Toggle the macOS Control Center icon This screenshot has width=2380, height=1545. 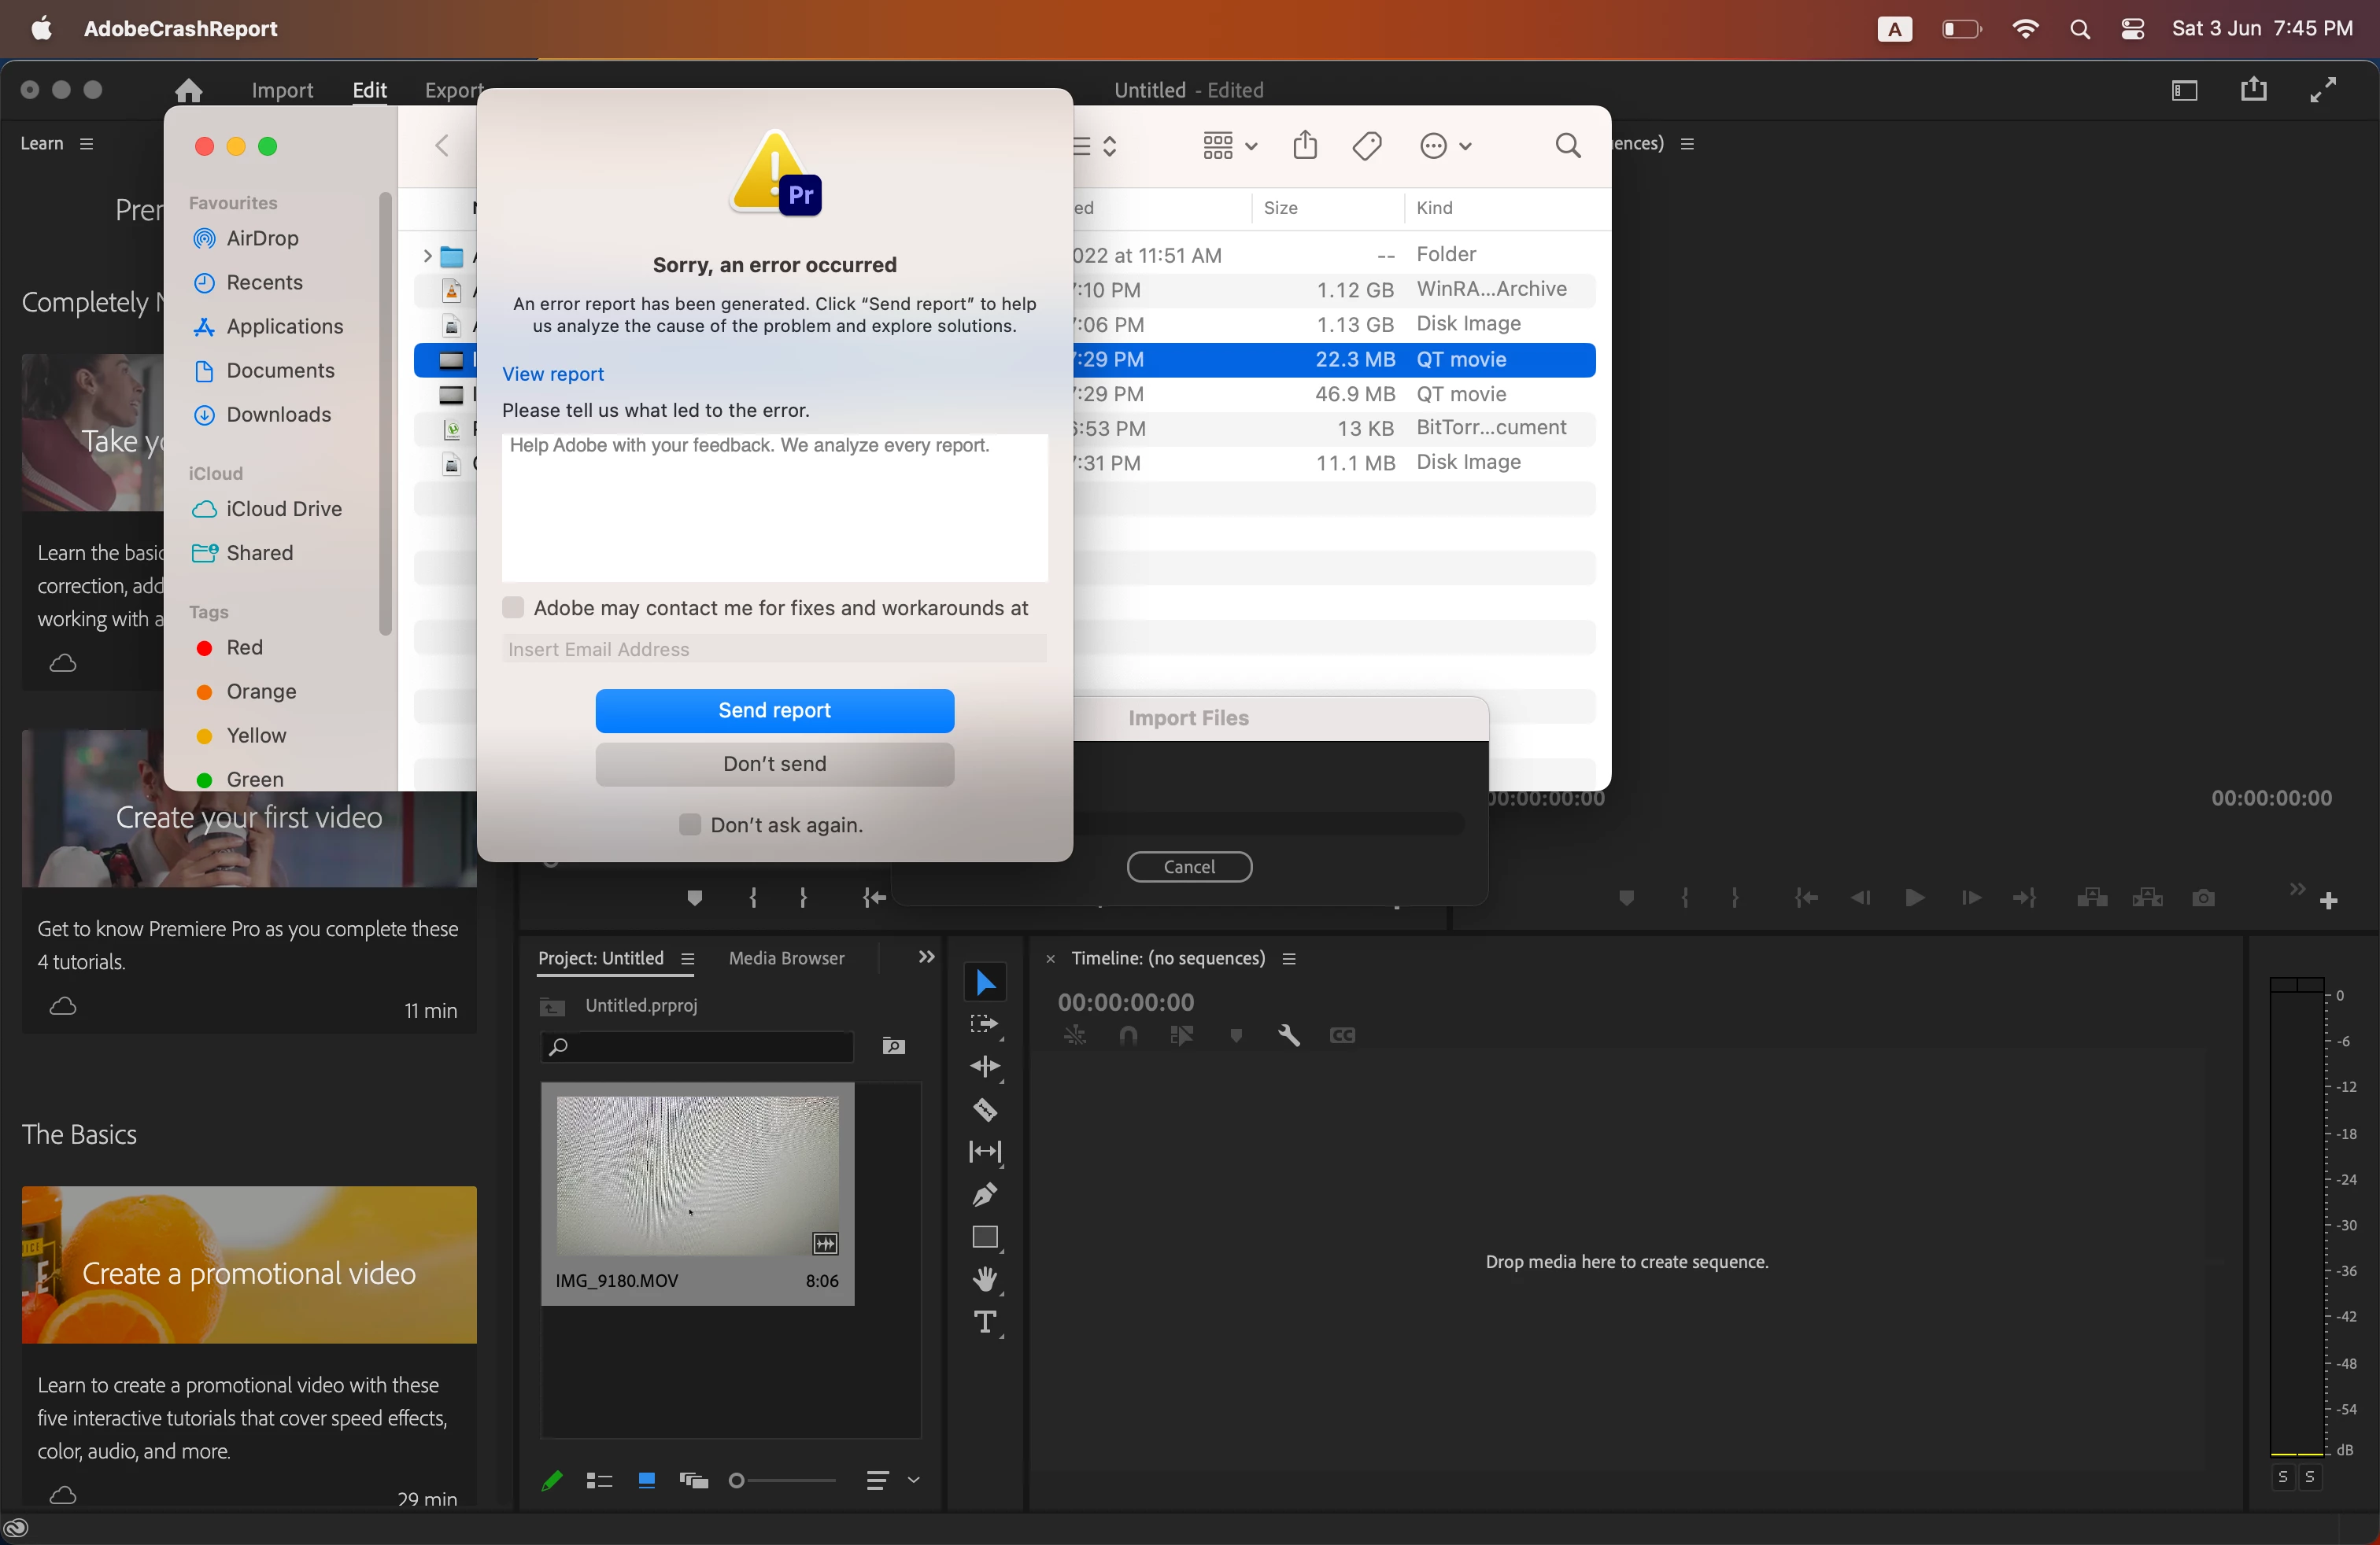click(2132, 29)
